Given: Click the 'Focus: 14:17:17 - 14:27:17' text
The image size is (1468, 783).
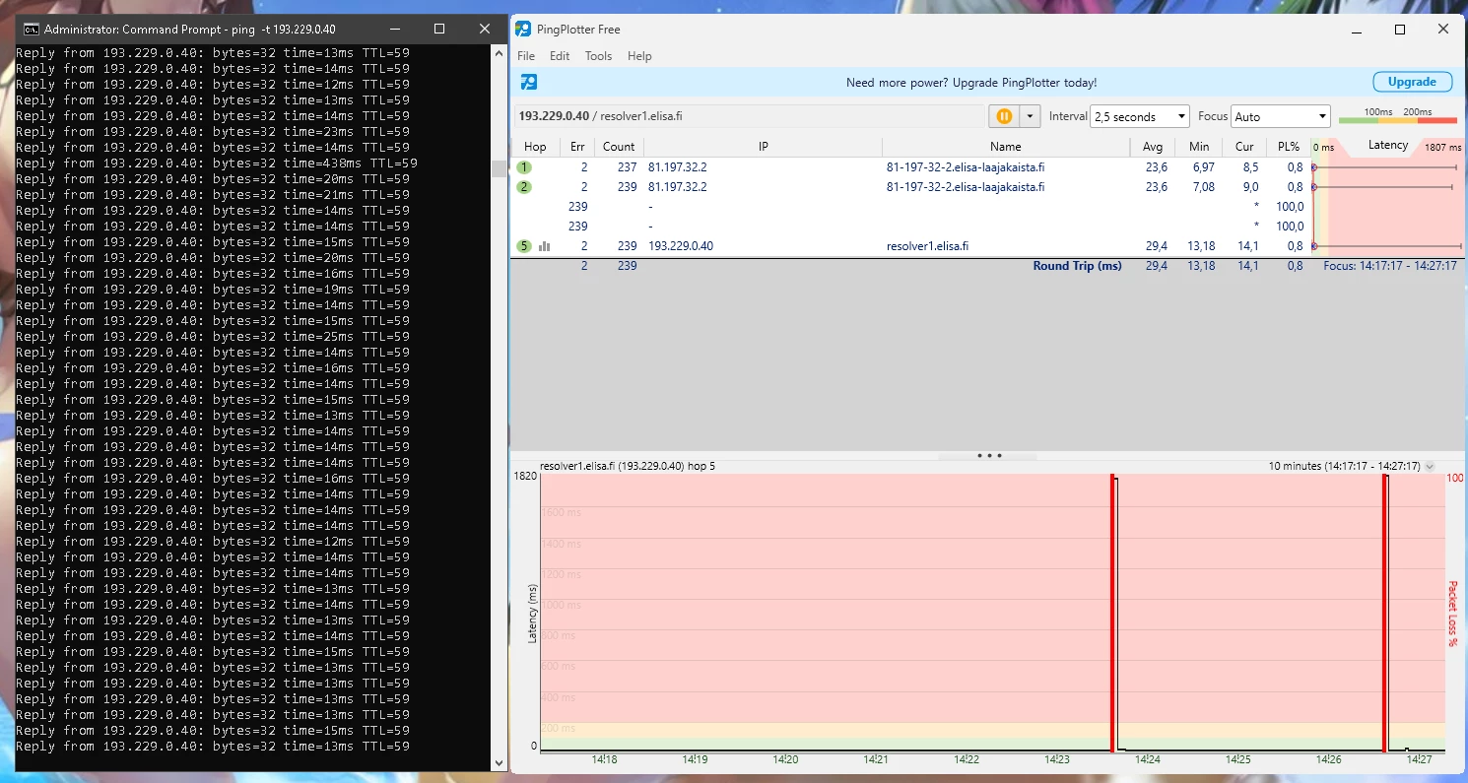Looking at the screenshot, I should click(x=1390, y=266).
